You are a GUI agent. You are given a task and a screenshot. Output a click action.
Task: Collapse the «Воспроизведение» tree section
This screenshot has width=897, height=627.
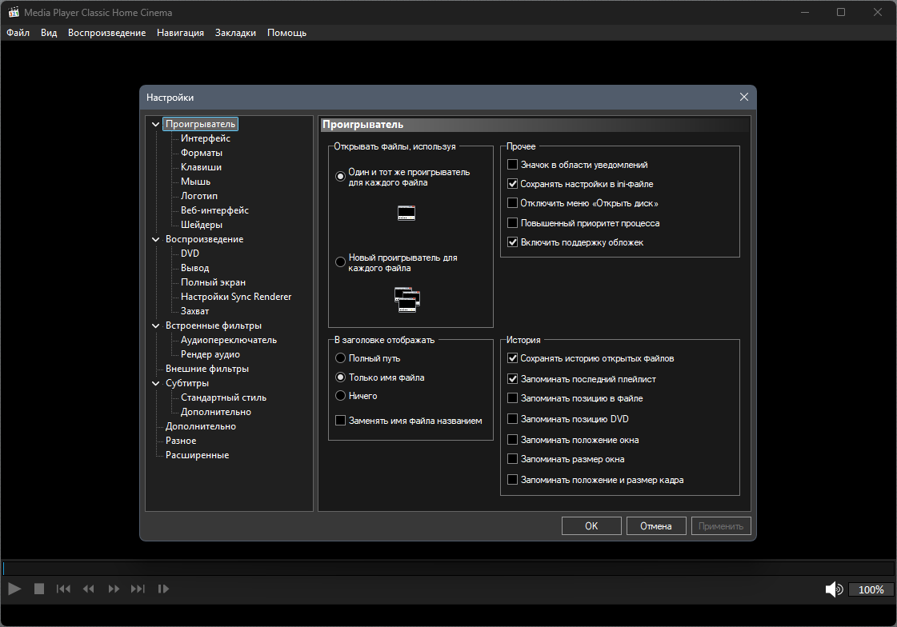[x=155, y=239]
